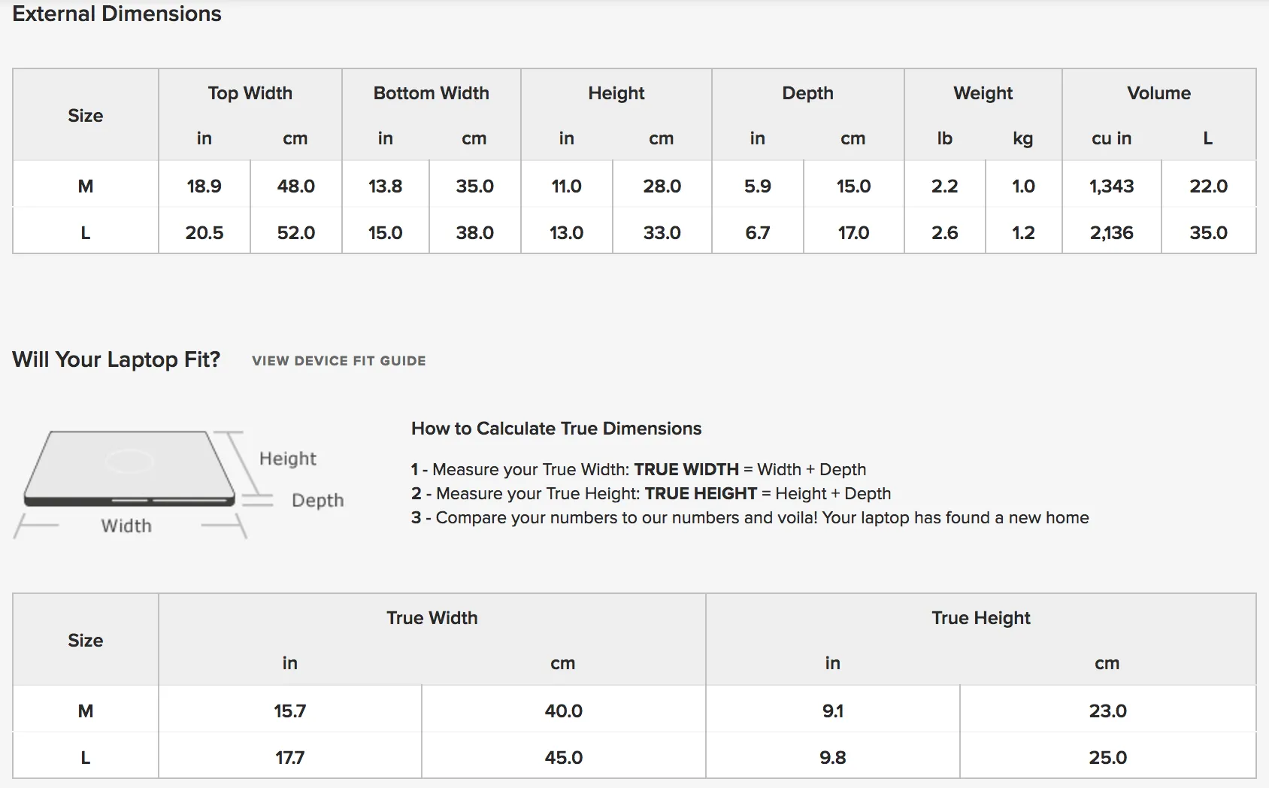1269x788 pixels.
Task: Select the Bottom Width column header
Action: click(432, 93)
